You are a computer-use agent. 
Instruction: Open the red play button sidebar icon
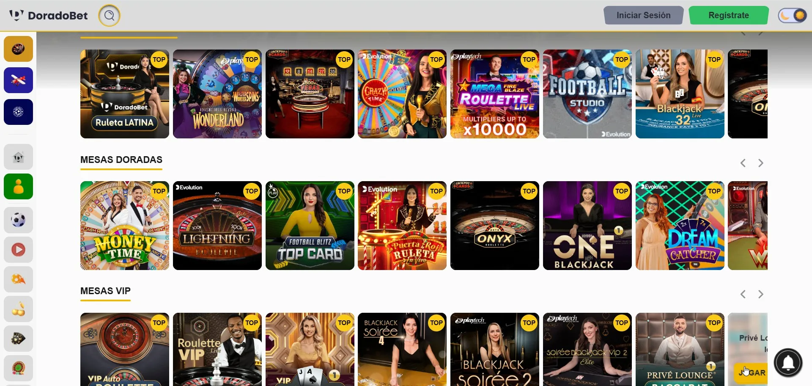point(18,250)
